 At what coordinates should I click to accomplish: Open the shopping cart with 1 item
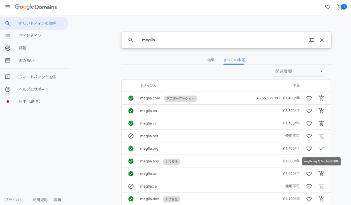342,7
